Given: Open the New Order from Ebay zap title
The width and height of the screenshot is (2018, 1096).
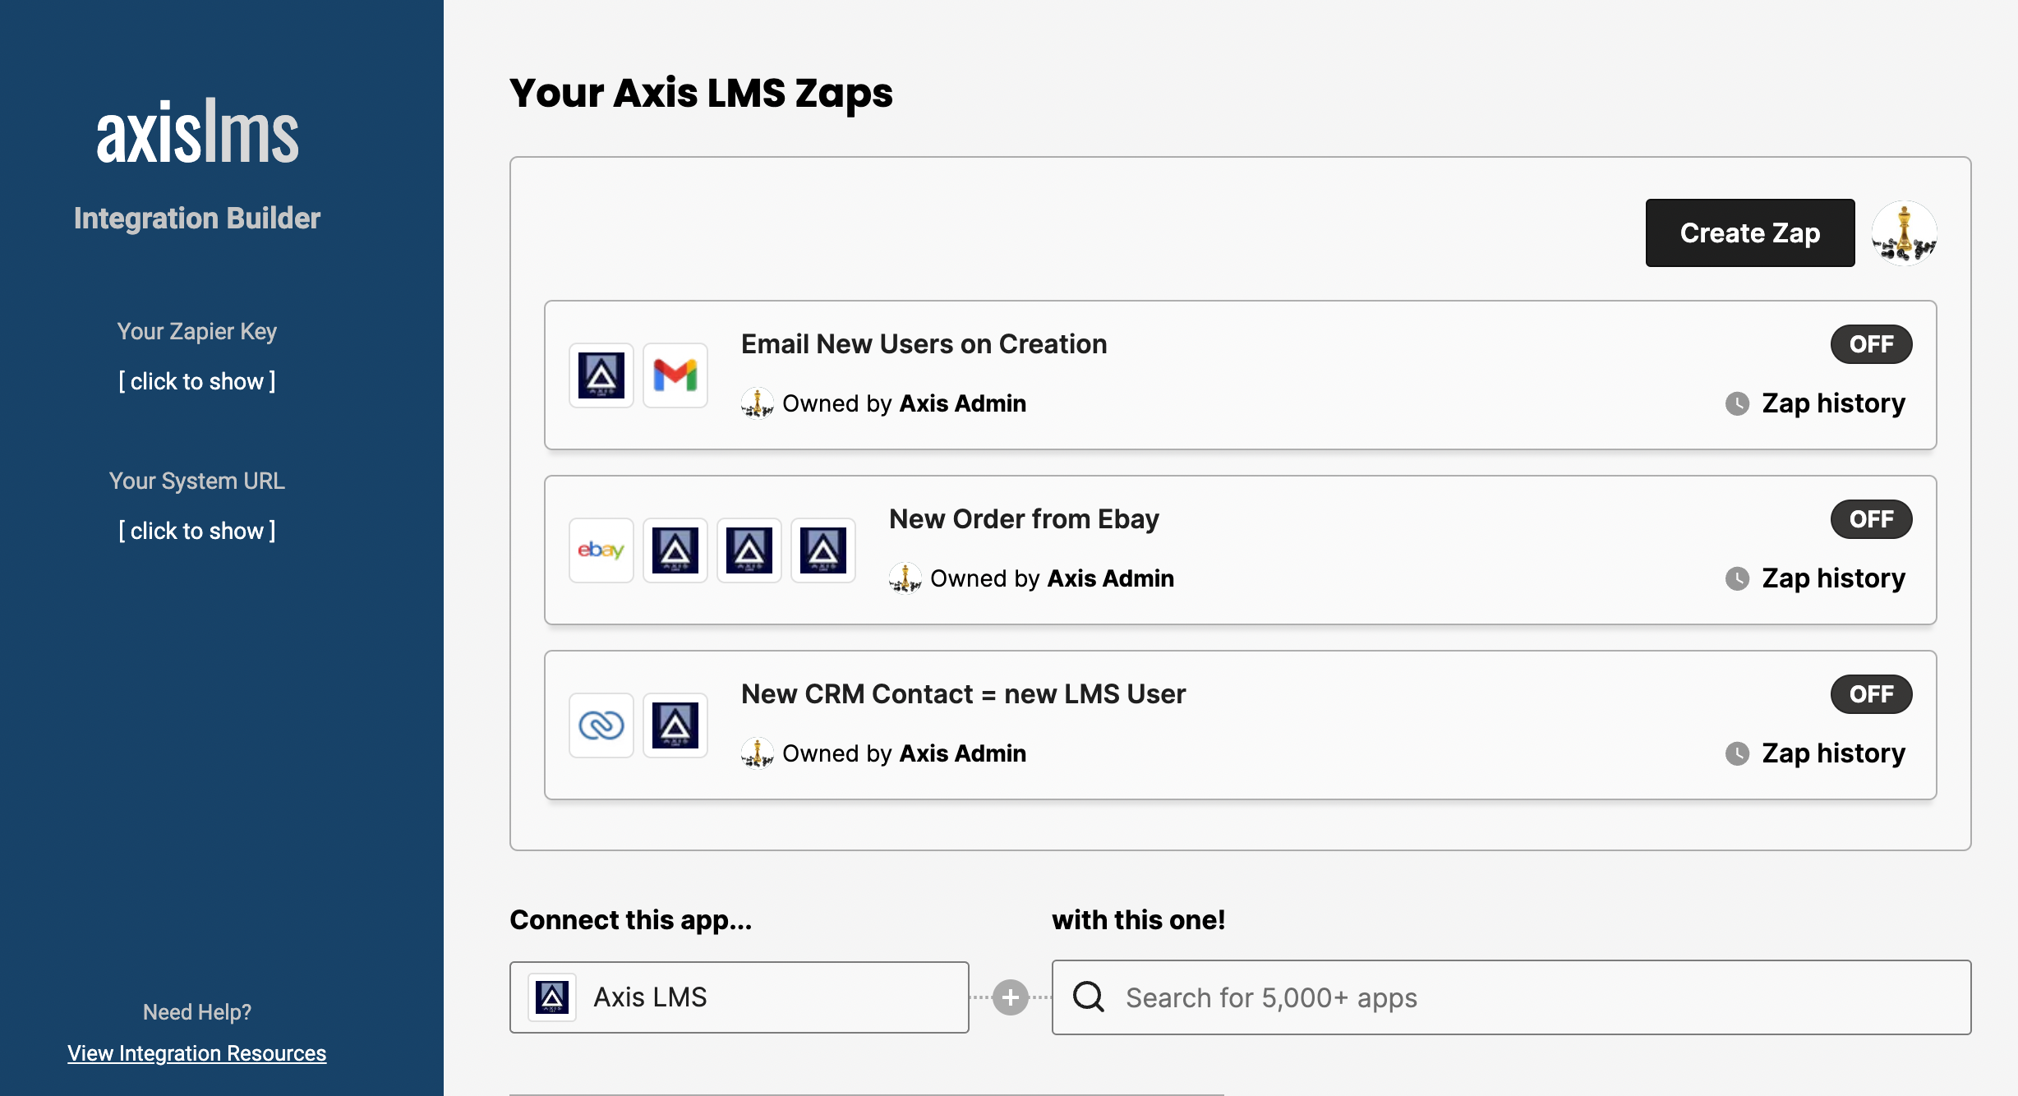Looking at the screenshot, I should coord(1024,519).
